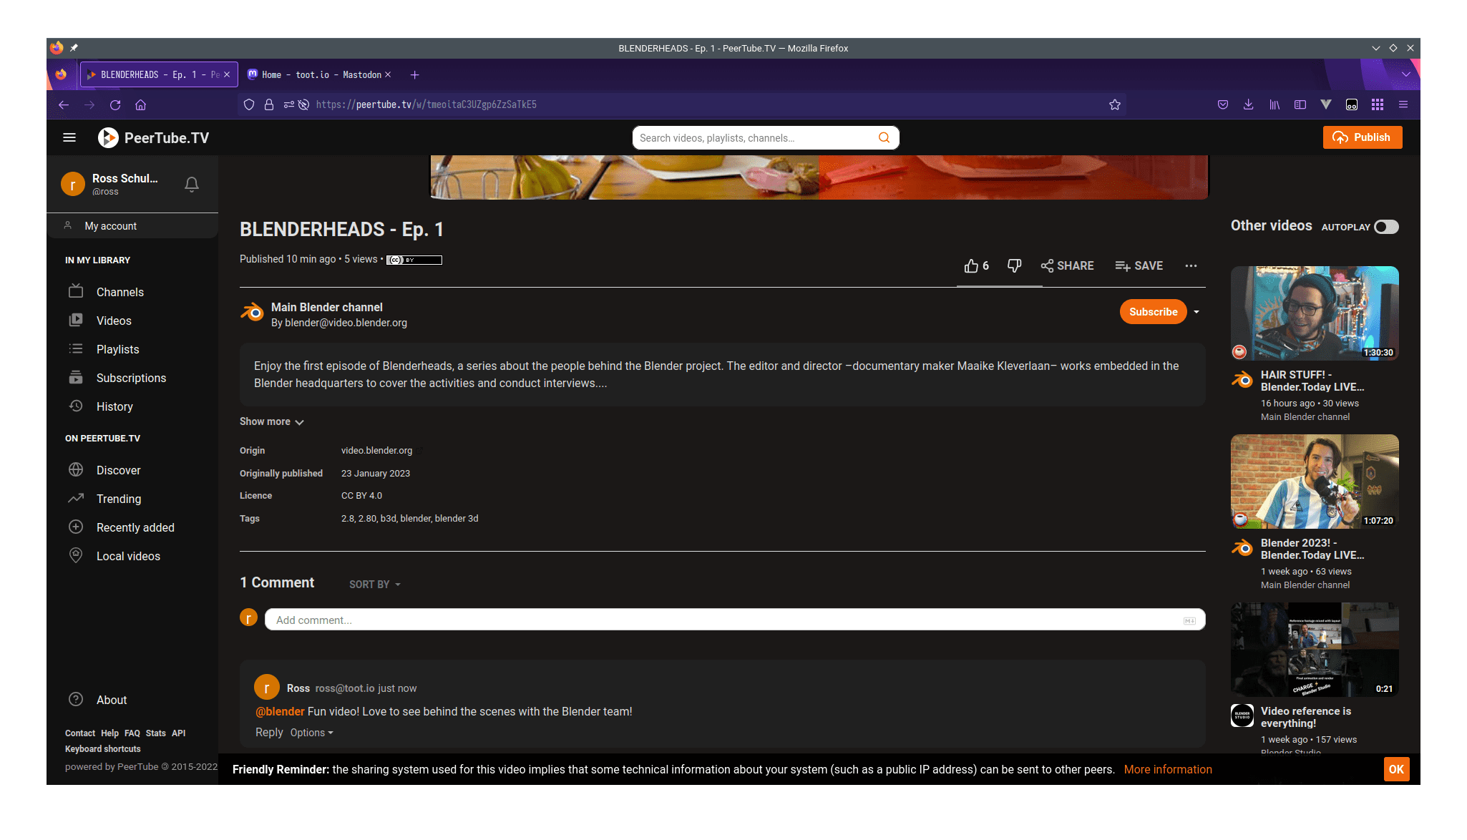Click the tracking protection shield icon
The image size is (1467, 840).
click(249, 104)
